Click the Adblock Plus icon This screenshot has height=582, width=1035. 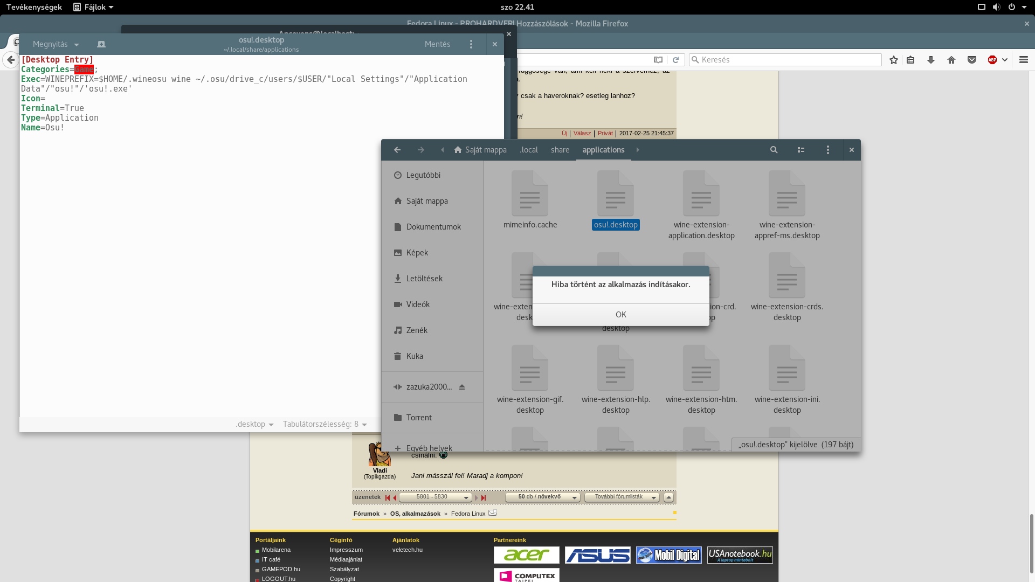click(x=992, y=60)
